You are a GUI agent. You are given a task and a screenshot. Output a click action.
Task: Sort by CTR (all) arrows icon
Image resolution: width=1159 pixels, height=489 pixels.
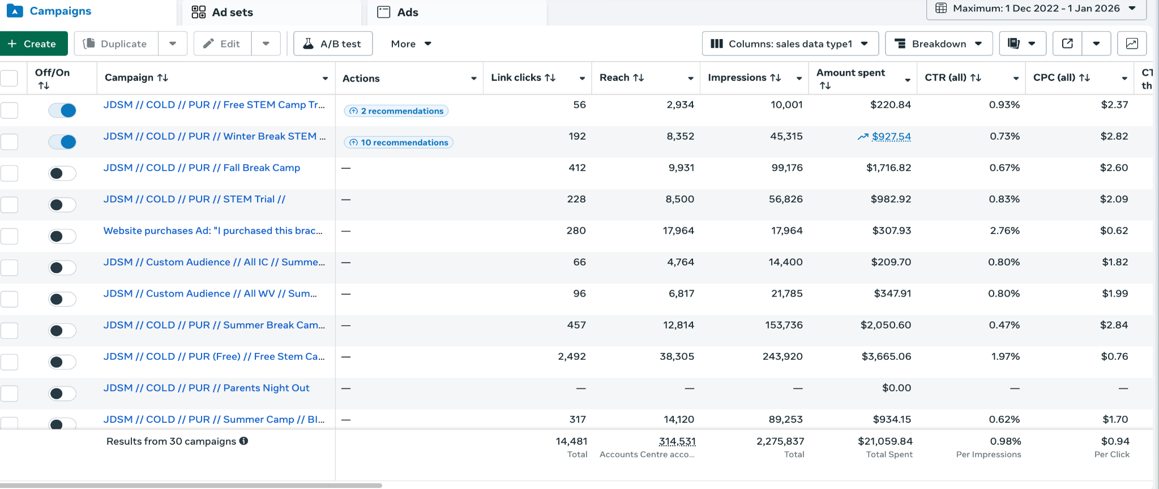[975, 78]
